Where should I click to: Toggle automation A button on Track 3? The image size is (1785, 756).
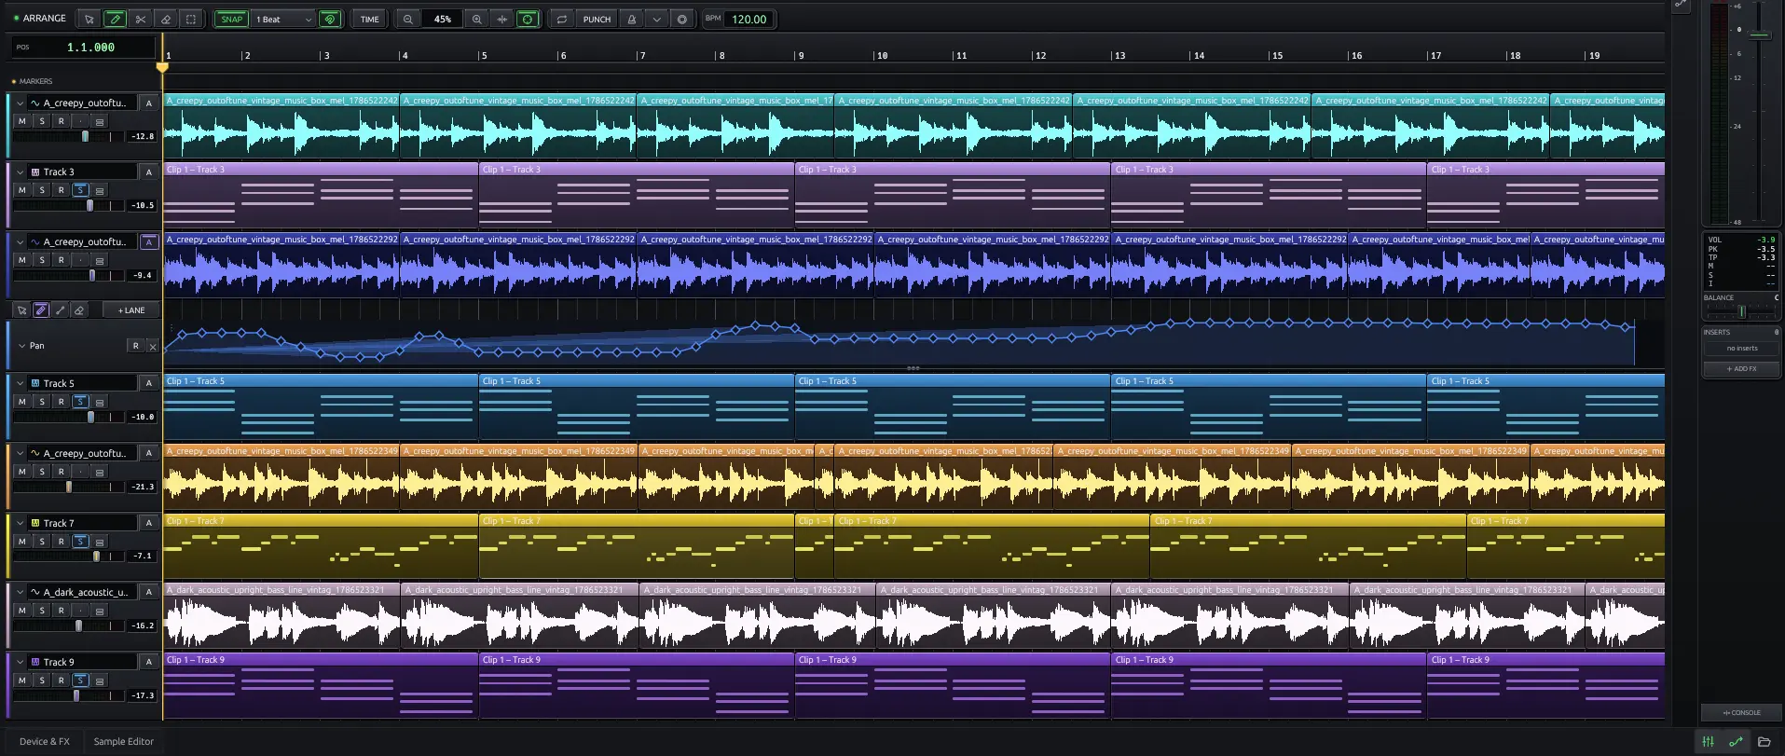(x=148, y=172)
